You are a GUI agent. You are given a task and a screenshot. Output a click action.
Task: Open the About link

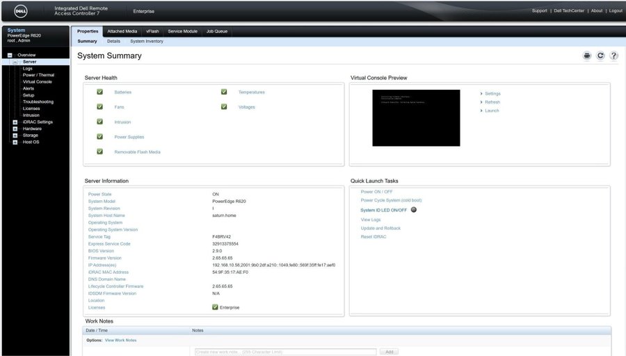597,10
